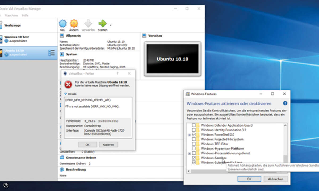
Task: Select the Werkzeuge entry in sidebar
Action: coord(29,25)
